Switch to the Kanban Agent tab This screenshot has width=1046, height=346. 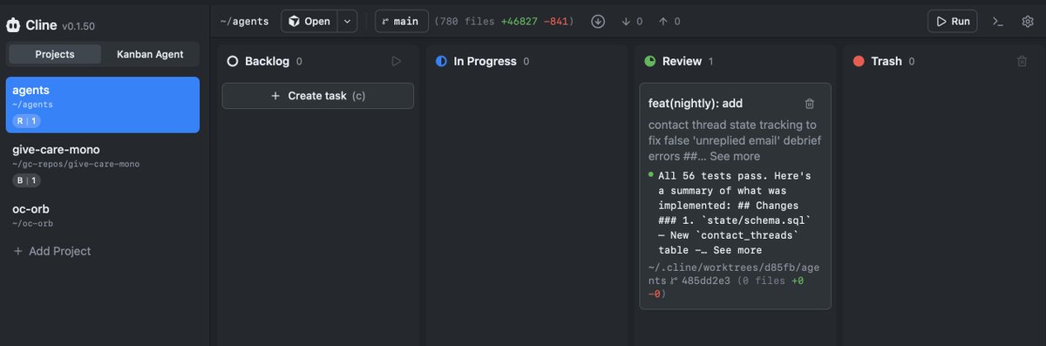click(x=150, y=54)
